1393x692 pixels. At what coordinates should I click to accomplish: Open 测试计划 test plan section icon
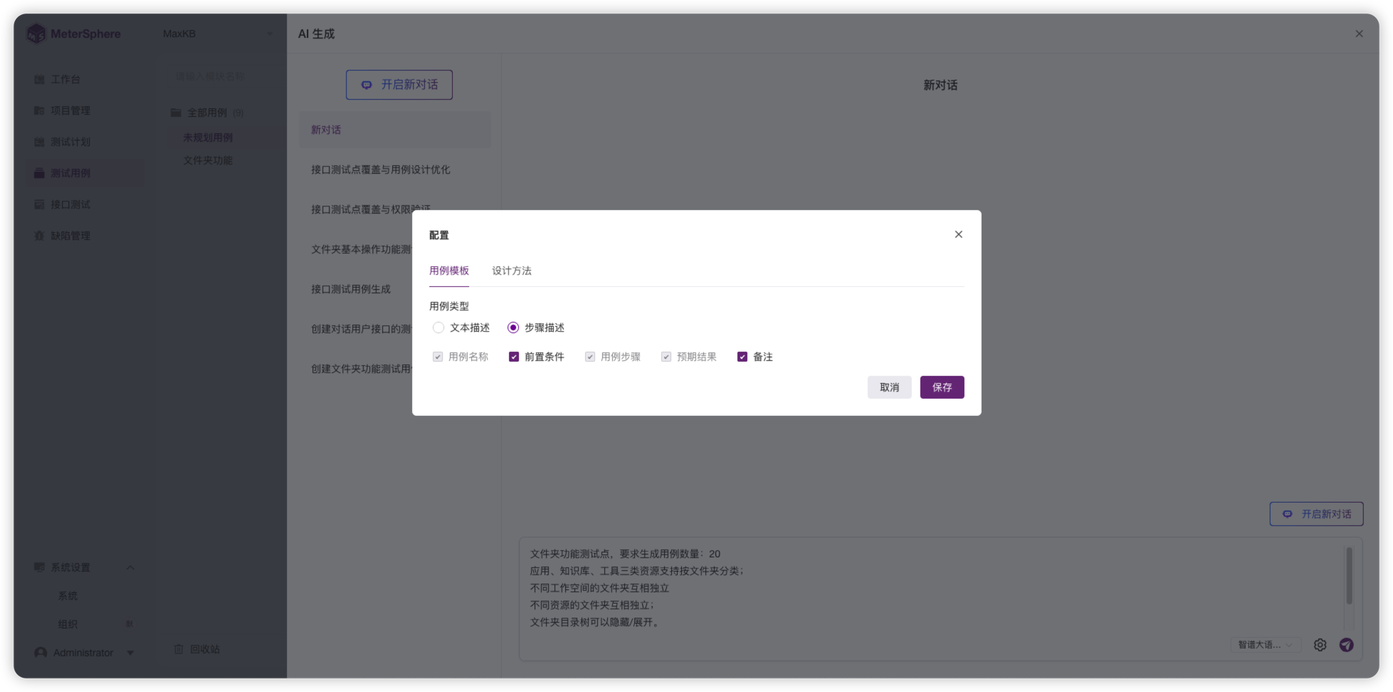[x=39, y=142]
